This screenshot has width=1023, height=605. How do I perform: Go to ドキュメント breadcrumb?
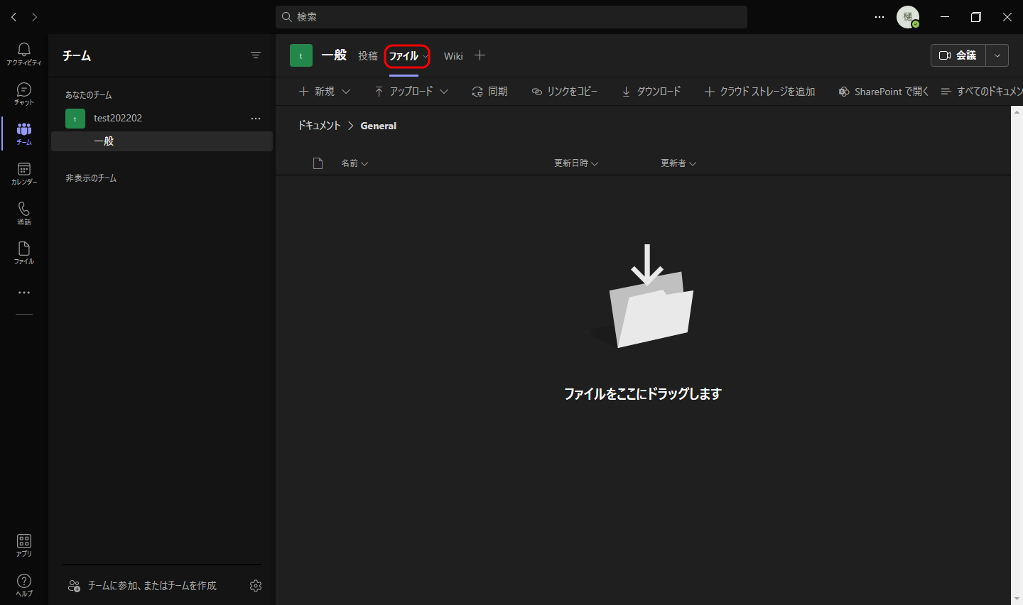tap(320, 126)
